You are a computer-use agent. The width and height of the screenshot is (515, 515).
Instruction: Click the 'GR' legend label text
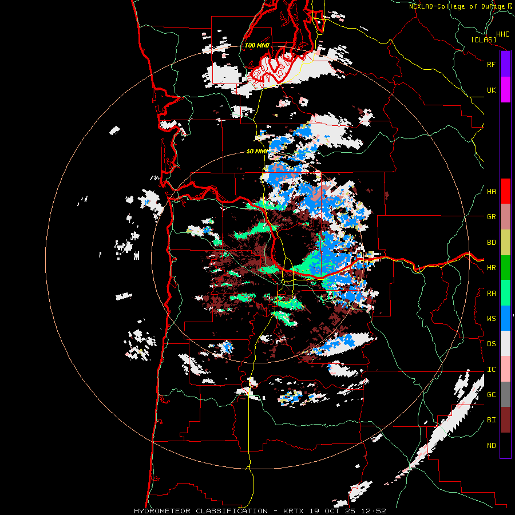(x=491, y=217)
